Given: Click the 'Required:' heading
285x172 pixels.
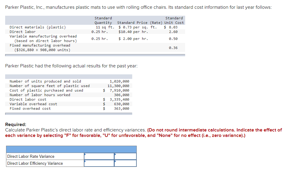Looking at the screenshot, I should 16,125.
